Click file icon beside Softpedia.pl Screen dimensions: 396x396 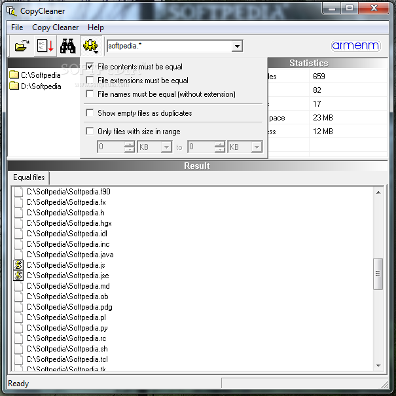click(18, 317)
